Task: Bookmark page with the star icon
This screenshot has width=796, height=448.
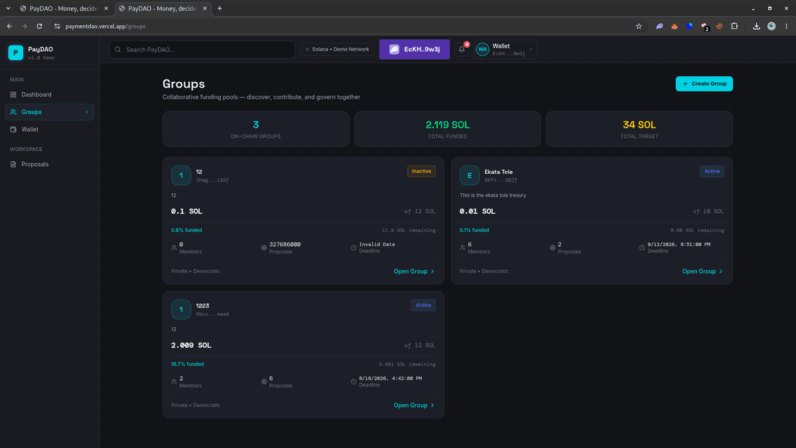Action: pos(639,26)
